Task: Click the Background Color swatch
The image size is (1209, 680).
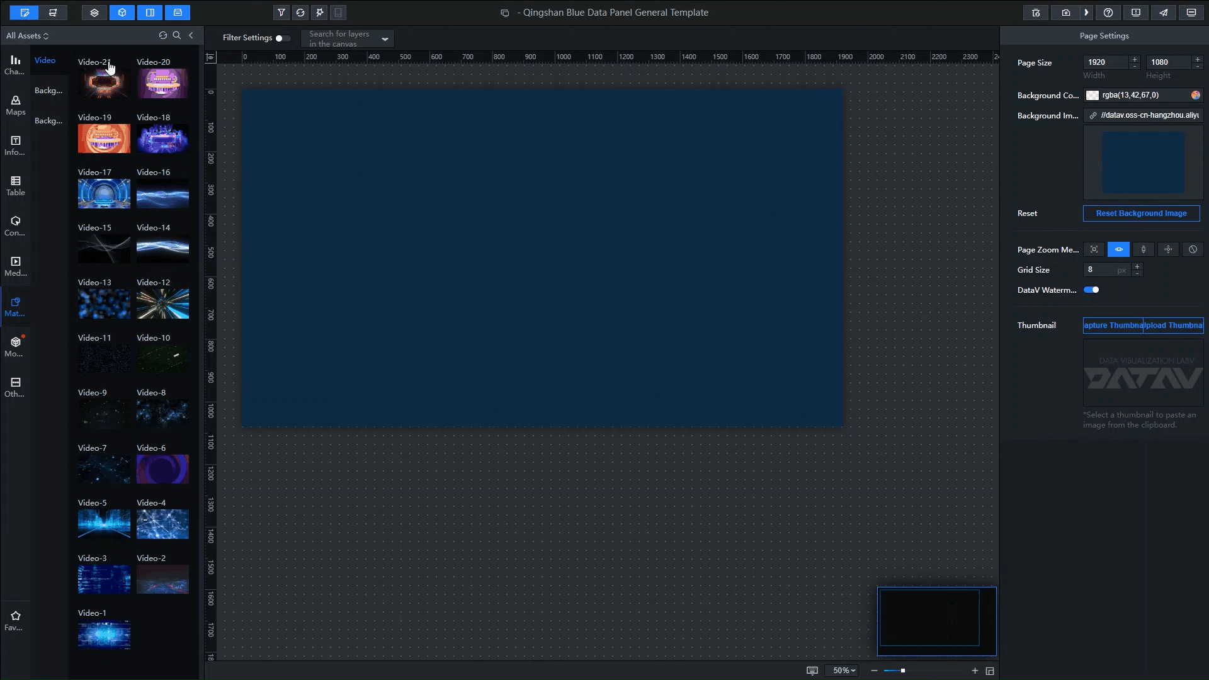Action: [1093, 96]
